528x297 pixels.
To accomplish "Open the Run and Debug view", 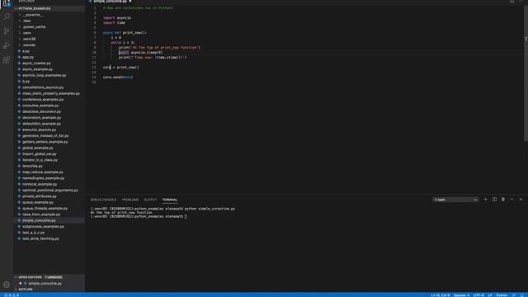I will point(7,45).
